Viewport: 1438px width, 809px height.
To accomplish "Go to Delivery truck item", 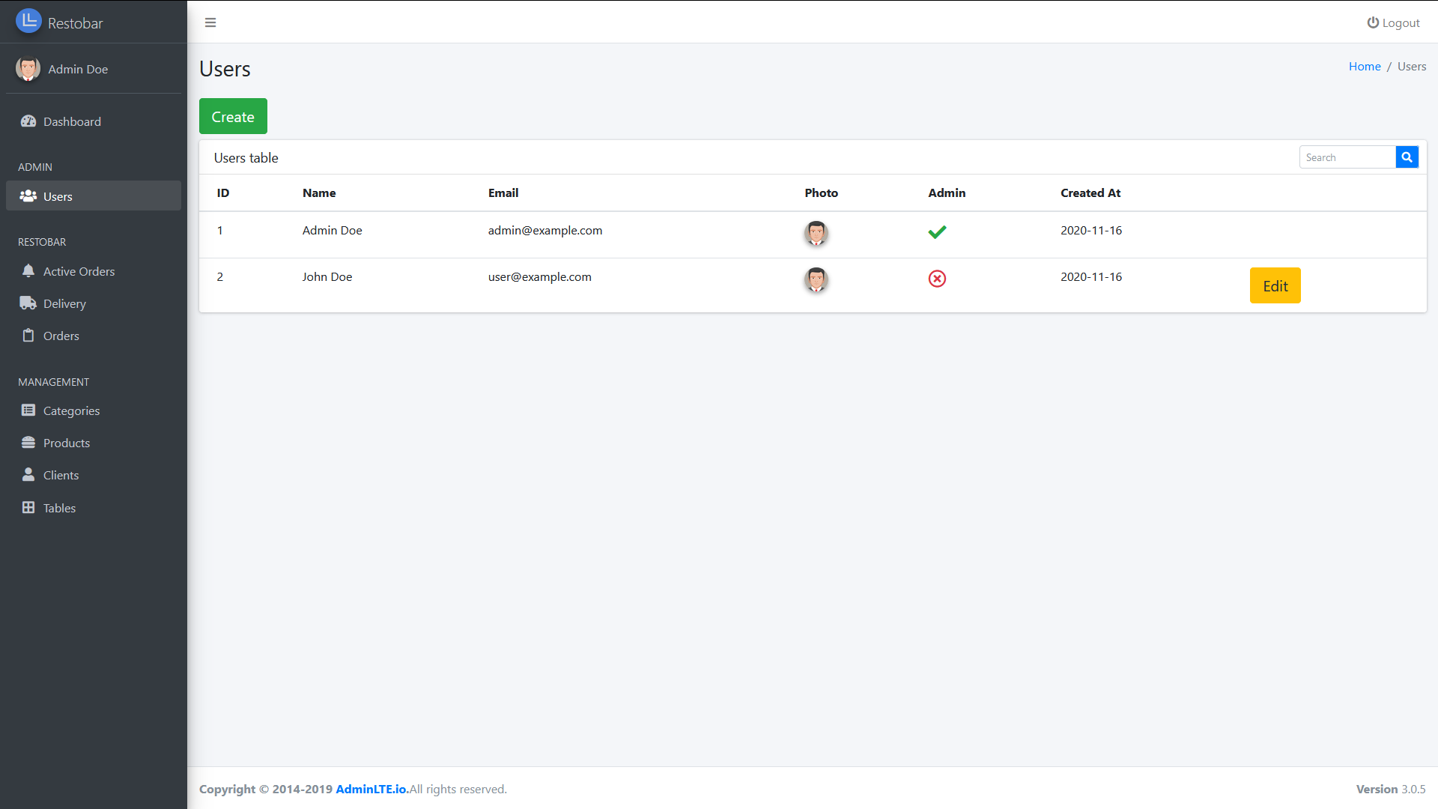I will point(64,303).
